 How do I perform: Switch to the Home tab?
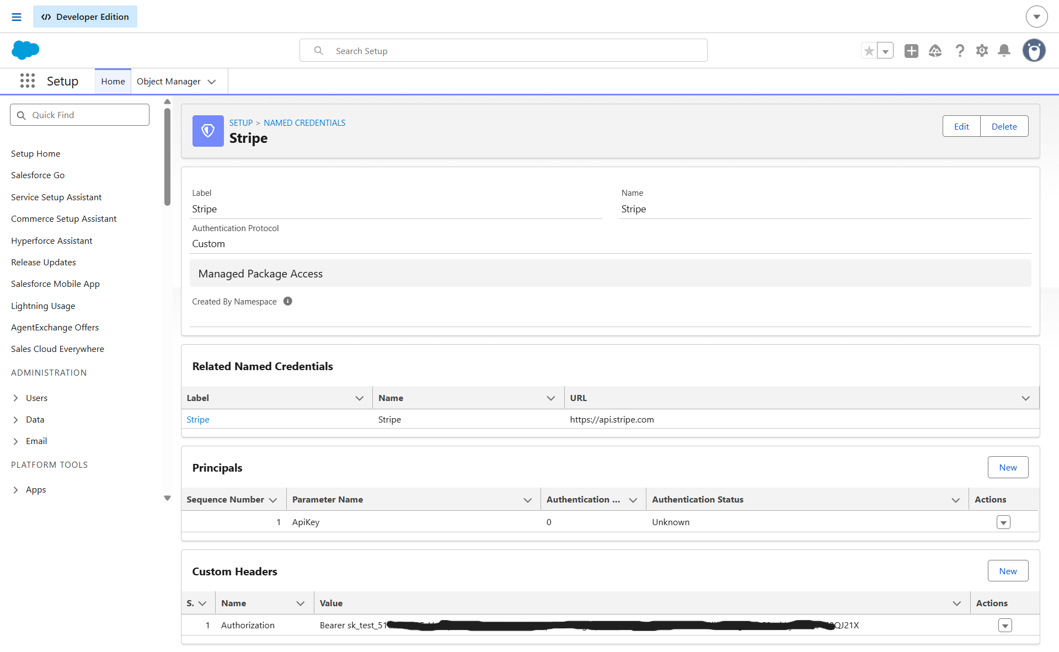[x=113, y=81]
